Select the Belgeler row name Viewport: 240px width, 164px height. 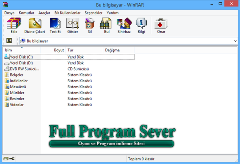(16, 75)
